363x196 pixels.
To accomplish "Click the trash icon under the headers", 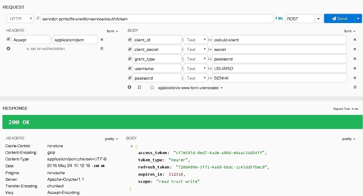I will [102, 48].
